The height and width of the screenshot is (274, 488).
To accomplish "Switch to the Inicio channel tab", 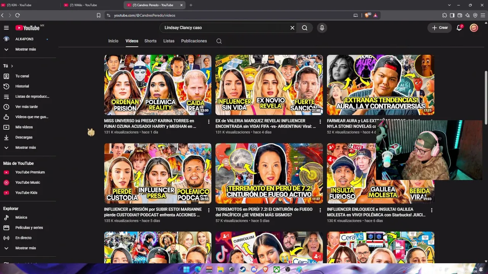I will click(x=113, y=41).
